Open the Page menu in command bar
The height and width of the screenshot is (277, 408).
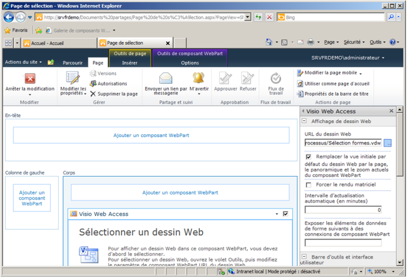[x=331, y=42]
